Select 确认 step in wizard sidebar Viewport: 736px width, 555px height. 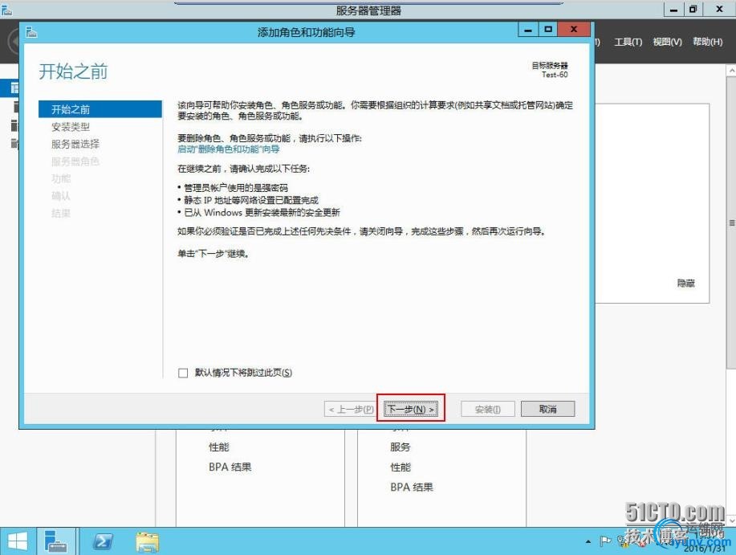[61, 196]
